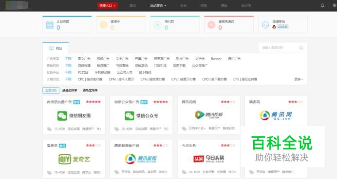
Task: Open the 活动营销 menu
Action: click(x=158, y=5)
